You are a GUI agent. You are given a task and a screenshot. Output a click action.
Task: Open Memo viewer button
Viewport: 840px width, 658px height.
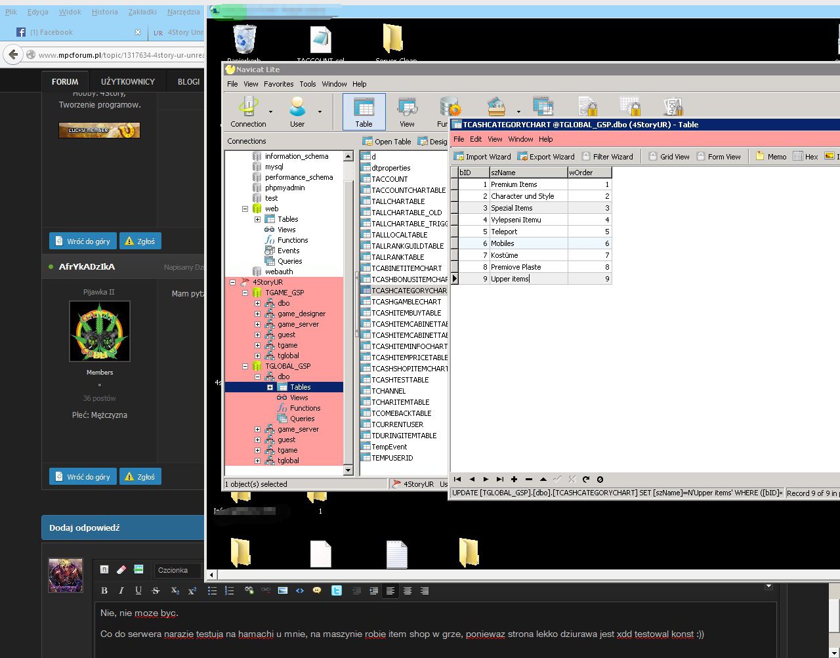771,157
